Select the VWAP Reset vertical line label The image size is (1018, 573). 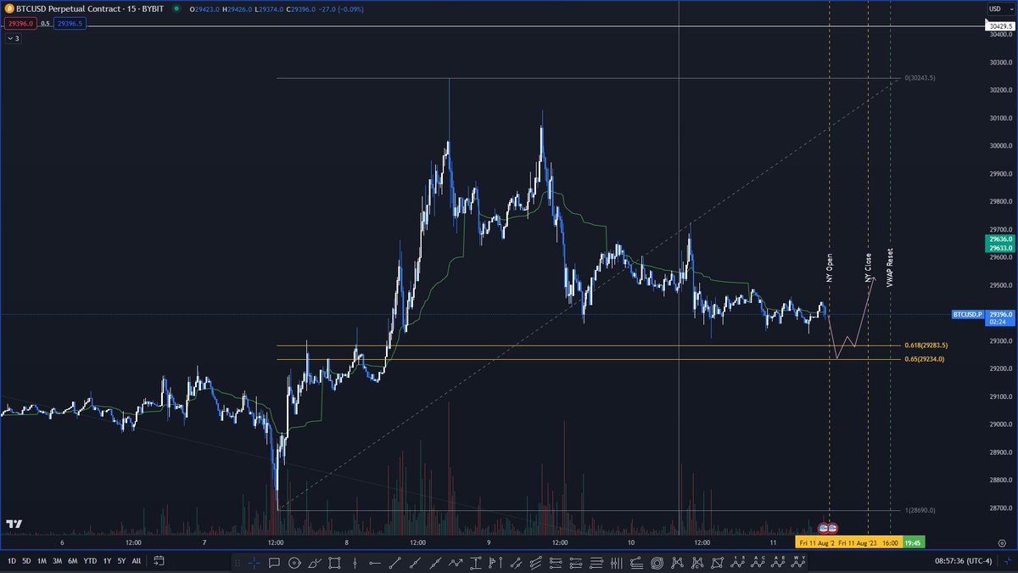890,267
